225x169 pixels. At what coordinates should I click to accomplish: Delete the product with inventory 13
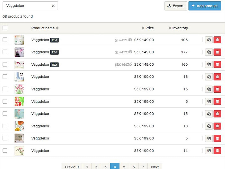tap(217, 126)
